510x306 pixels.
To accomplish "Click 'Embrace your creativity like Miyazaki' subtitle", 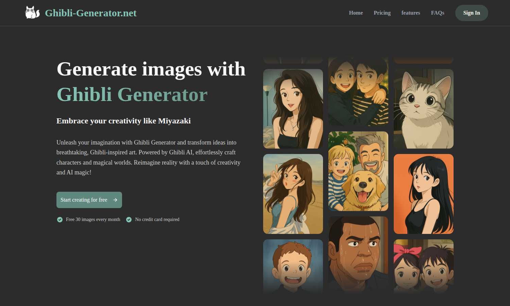I will click(123, 121).
